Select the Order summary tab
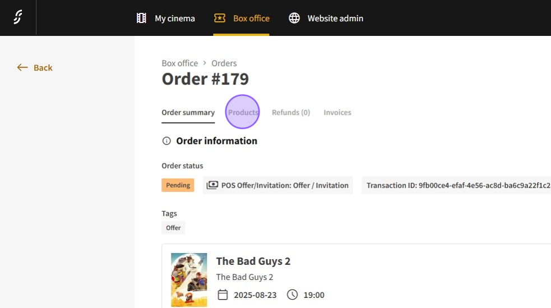The height and width of the screenshot is (308, 551). point(188,113)
